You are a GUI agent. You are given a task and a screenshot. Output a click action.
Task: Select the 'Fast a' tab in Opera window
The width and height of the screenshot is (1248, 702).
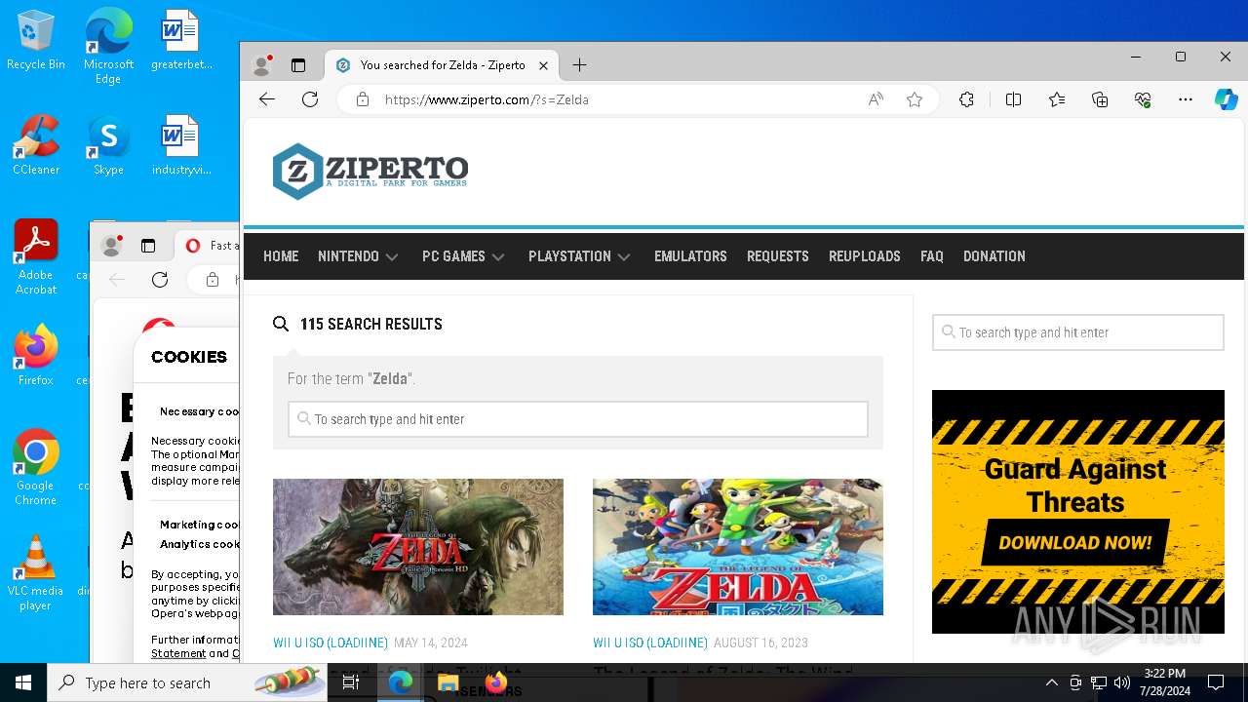[207, 246]
